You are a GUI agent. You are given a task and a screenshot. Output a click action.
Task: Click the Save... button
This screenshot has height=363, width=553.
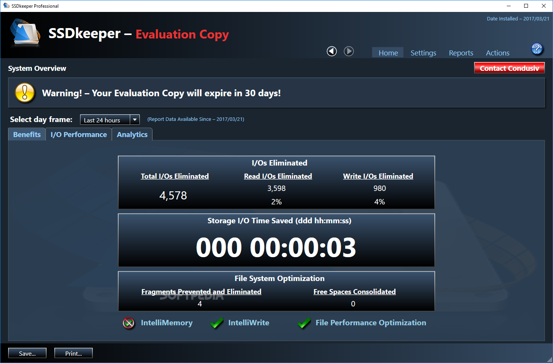[x=27, y=353]
